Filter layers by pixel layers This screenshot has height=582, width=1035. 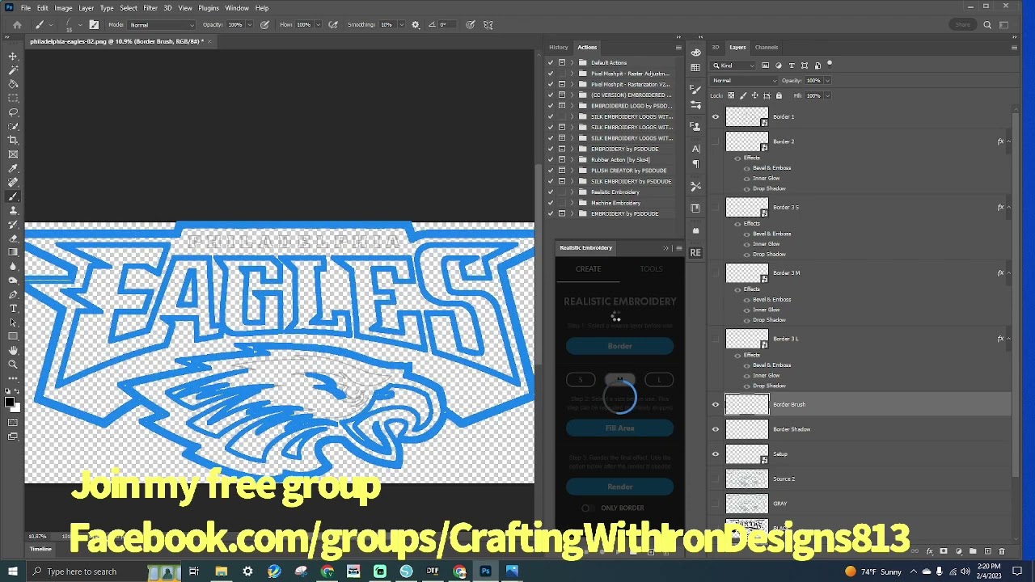point(766,65)
